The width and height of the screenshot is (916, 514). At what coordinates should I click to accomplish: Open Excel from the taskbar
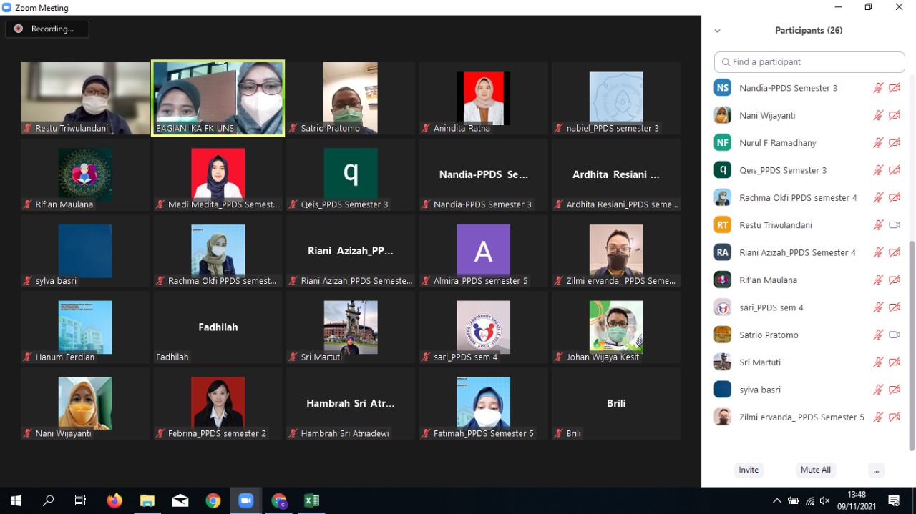311,500
